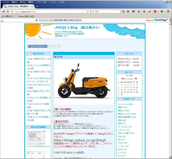Open the ブックマーク menu
The image size is (172, 159).
[41, 2]
